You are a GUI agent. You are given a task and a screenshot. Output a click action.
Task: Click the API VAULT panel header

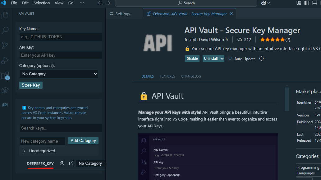coord(26,14)
